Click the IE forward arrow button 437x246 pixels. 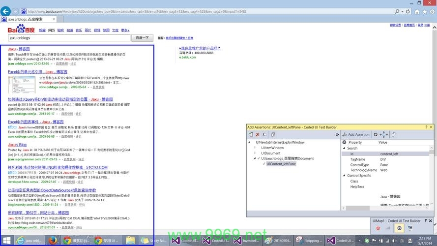(x=15, y=11)
